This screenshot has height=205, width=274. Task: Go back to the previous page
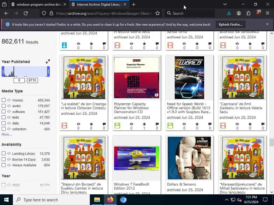(x=6, y=13)
